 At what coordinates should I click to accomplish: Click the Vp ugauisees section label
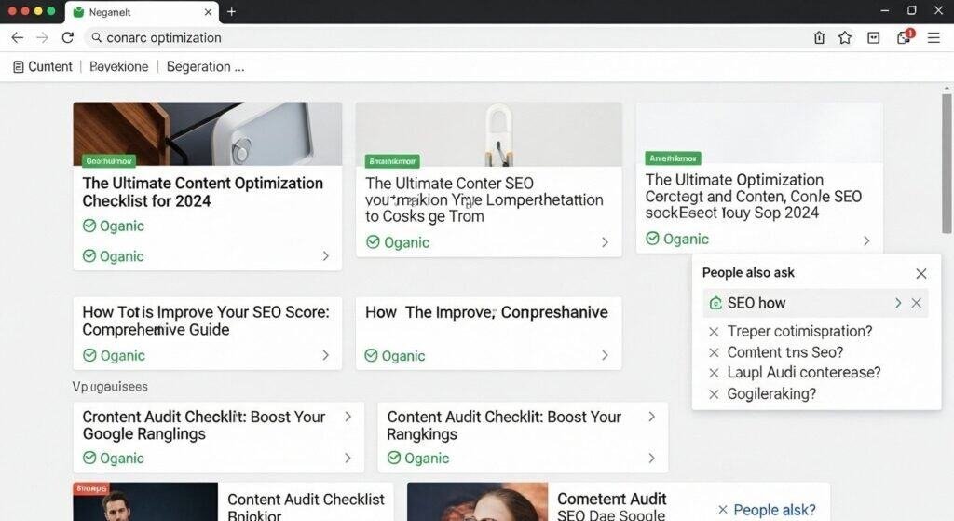pyautogui.click(x=110, y=387)
